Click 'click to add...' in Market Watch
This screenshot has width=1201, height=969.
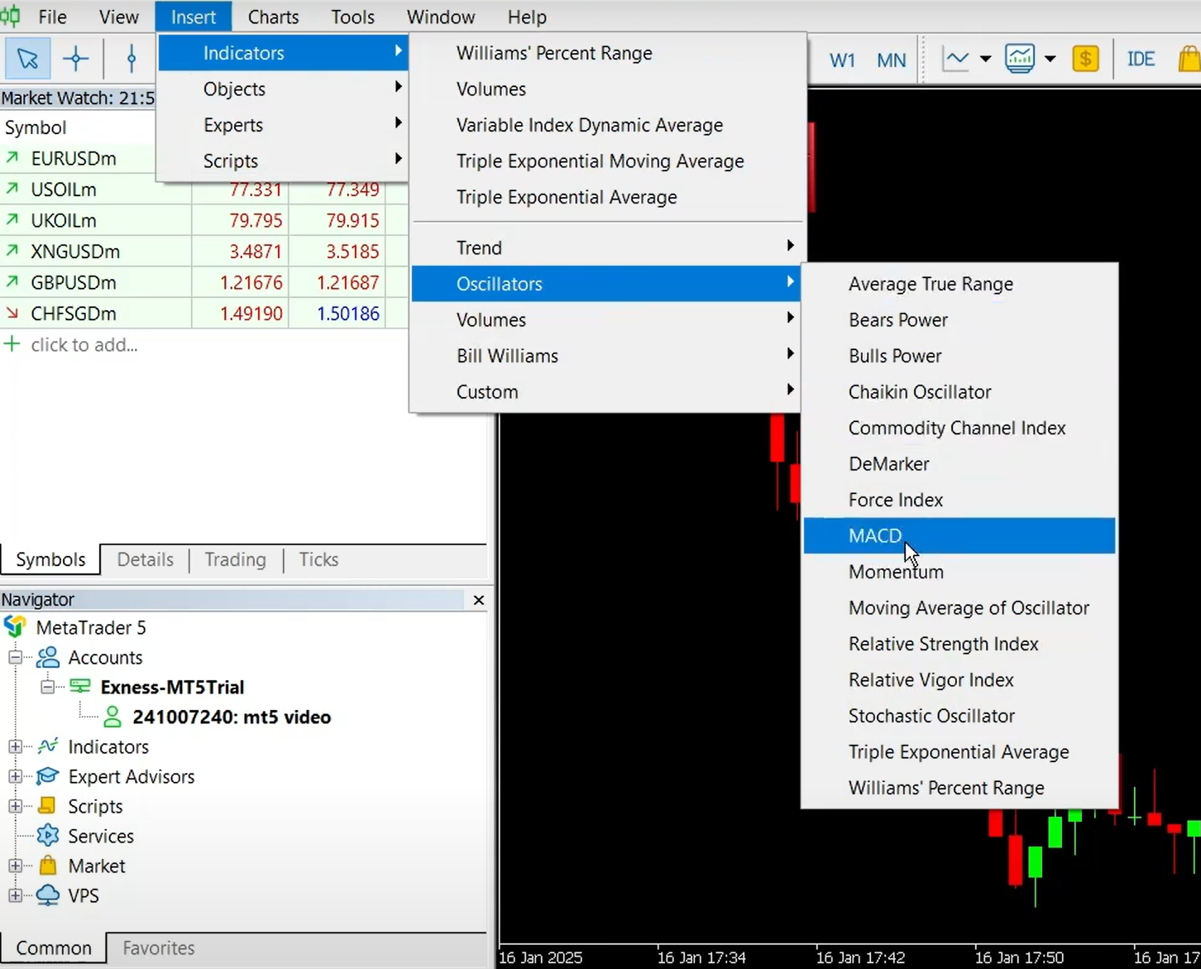point(84,344)
